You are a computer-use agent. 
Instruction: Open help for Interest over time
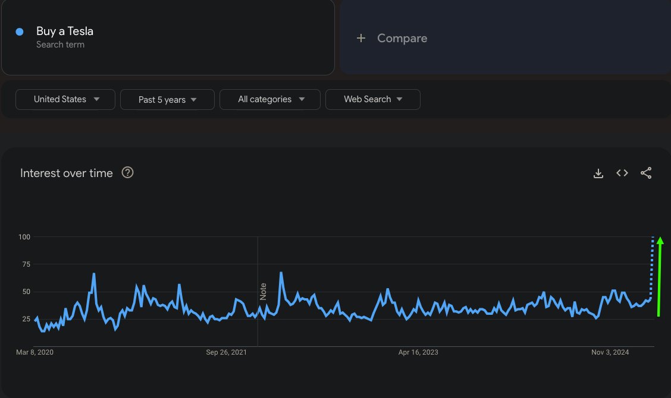(127, 172)
